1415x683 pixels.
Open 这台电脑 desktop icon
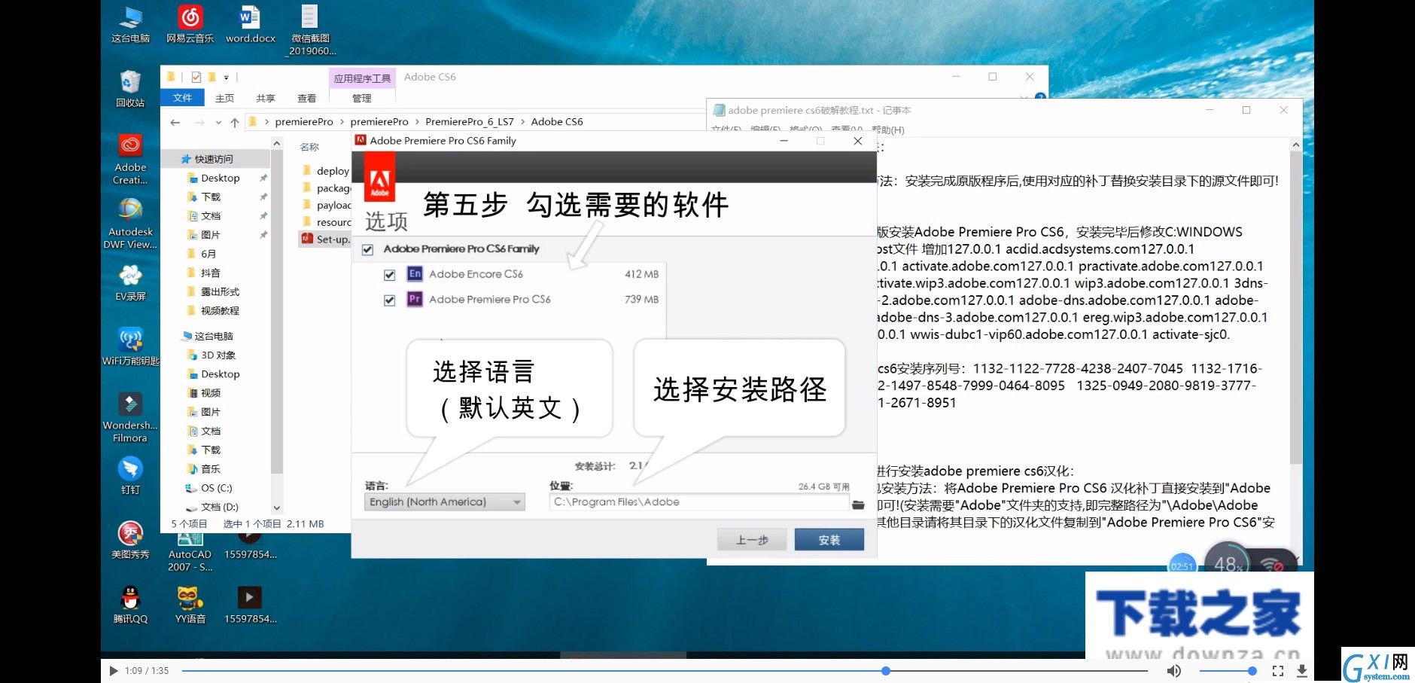click(x=130, y=24)
